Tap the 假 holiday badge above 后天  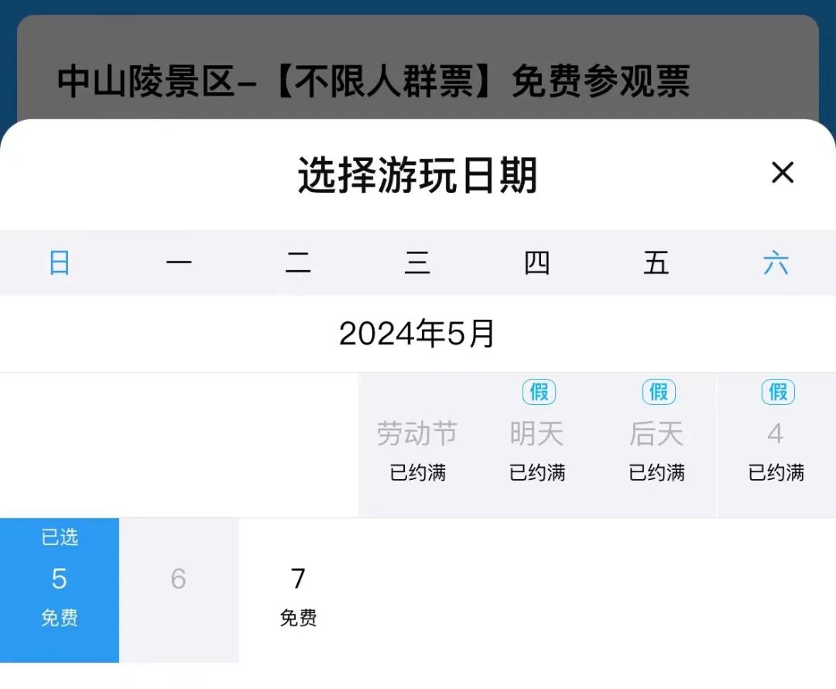point(659,392)
